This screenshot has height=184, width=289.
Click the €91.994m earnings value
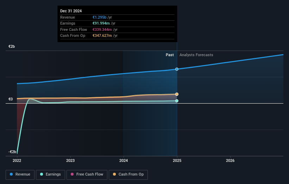[x=101, y=23]
